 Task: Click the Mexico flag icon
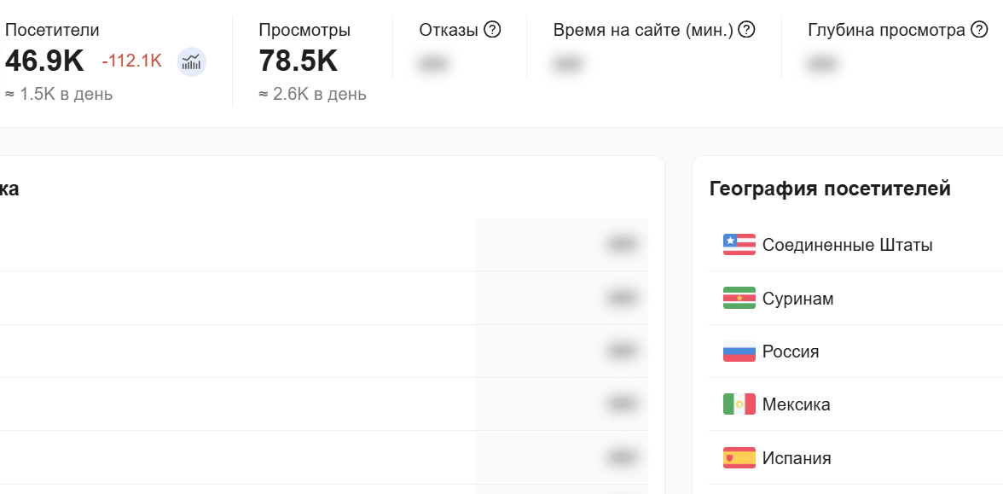pyautogui.click(x=739, y=404)
